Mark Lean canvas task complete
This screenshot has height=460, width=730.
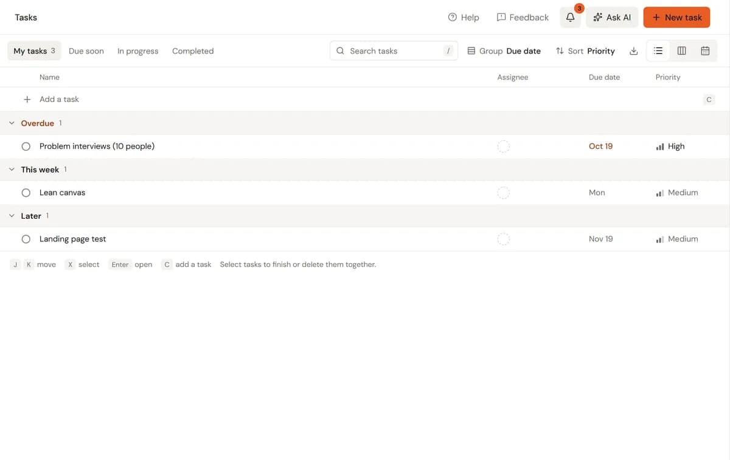tap(26, 193)
